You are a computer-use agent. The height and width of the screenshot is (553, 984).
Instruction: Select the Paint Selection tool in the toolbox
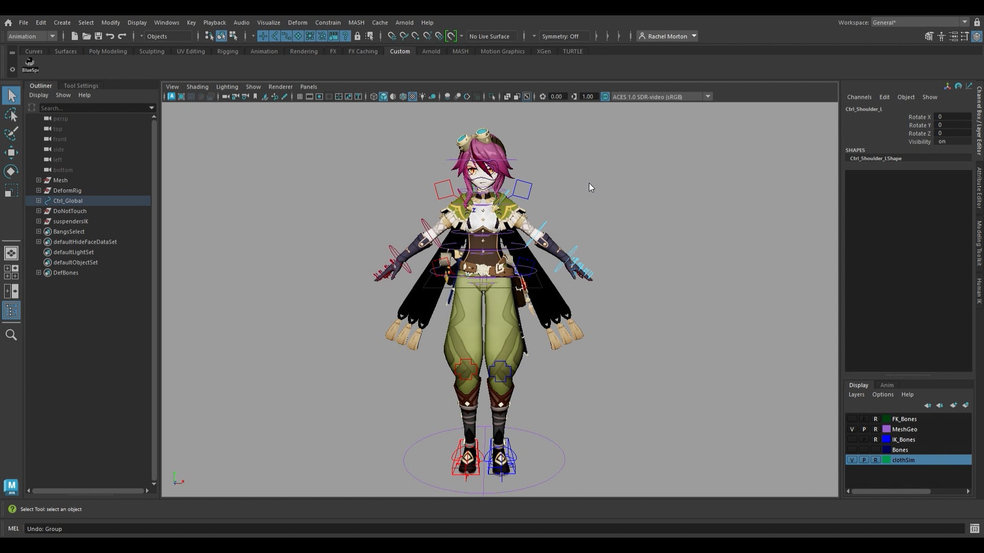(11, 133)
